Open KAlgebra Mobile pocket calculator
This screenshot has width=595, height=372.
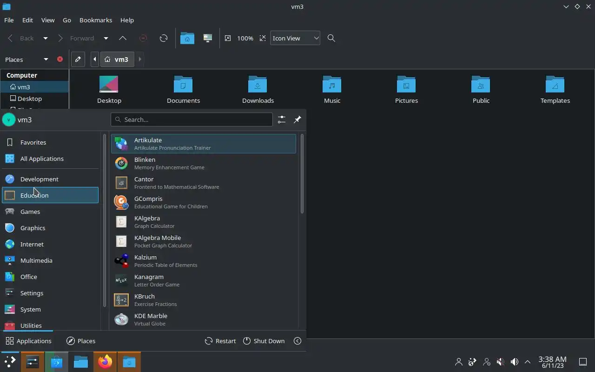[203, 241]
